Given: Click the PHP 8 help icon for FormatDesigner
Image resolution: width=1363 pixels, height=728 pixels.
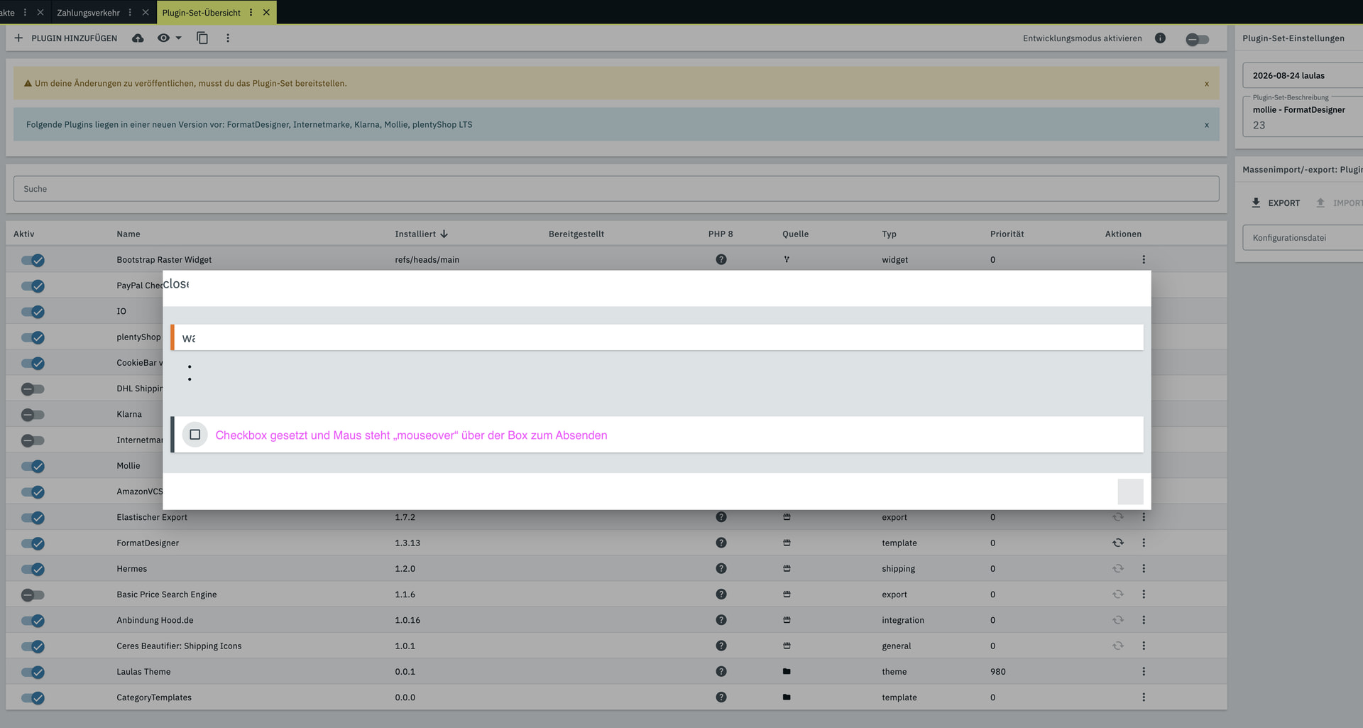Looking at the screenshot, I should tap(721, 543).
